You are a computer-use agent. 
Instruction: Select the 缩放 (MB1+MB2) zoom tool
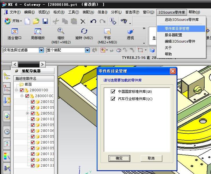point(61,36)
